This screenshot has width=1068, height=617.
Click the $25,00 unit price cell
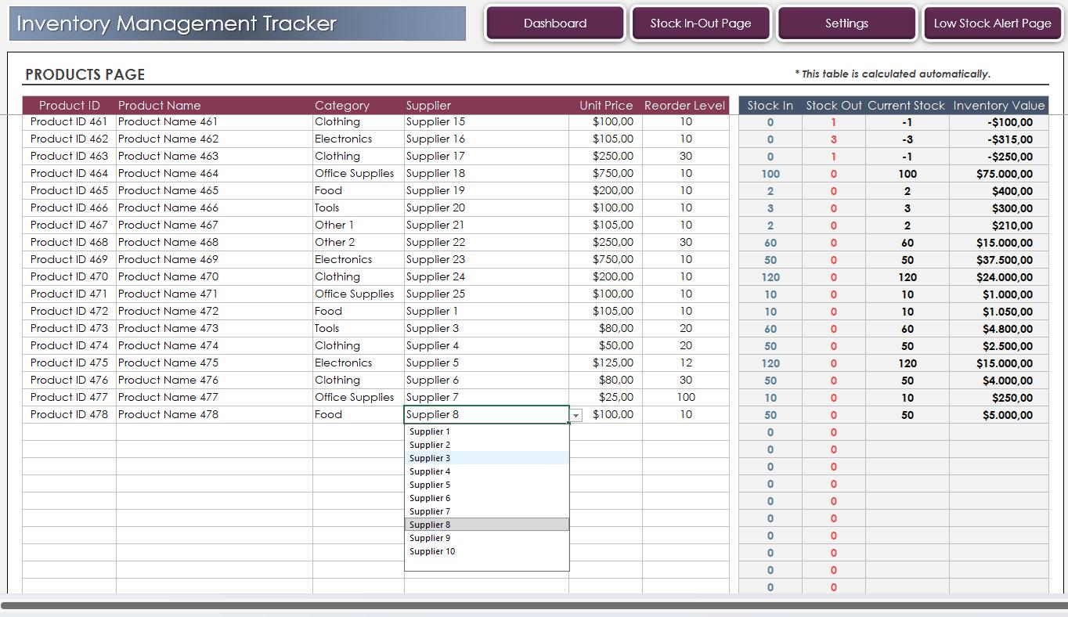pyautogui.click(x=605, y=397)
